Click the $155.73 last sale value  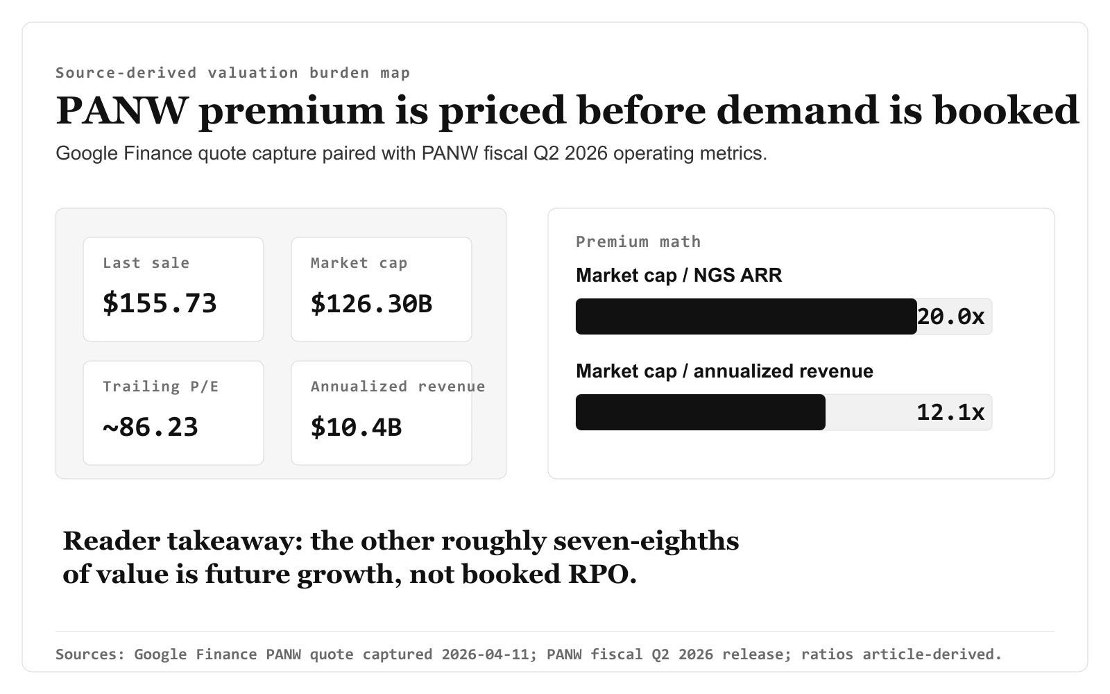tap(160, 303)
